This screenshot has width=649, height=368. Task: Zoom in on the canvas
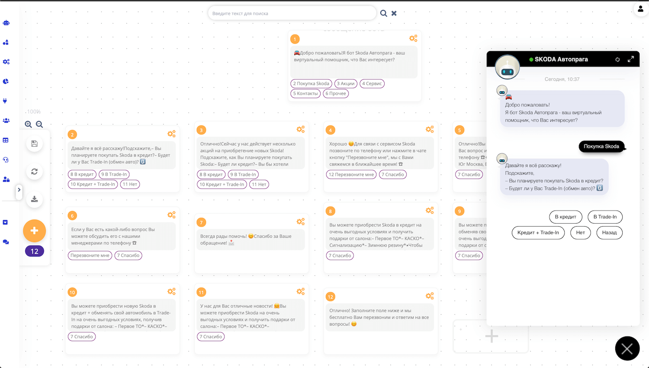[28, 125]
